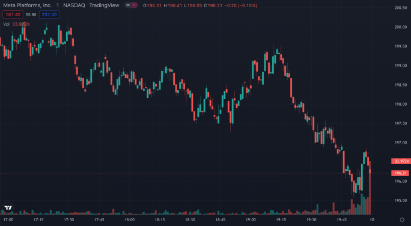Click the low value L196.03
The image size is (411, 226).
(x=193, y=5)
